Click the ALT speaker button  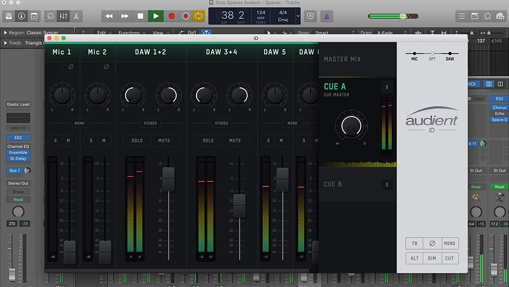(x=414, y=258)
